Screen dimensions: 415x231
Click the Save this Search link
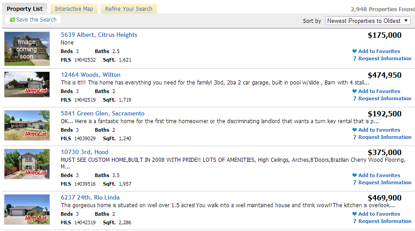[x=36, y=20]
